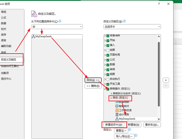This screenshot has height=139, width=182.
Task: Uncheck the 审阅 tab checkbox
Action: coord(108,70)
